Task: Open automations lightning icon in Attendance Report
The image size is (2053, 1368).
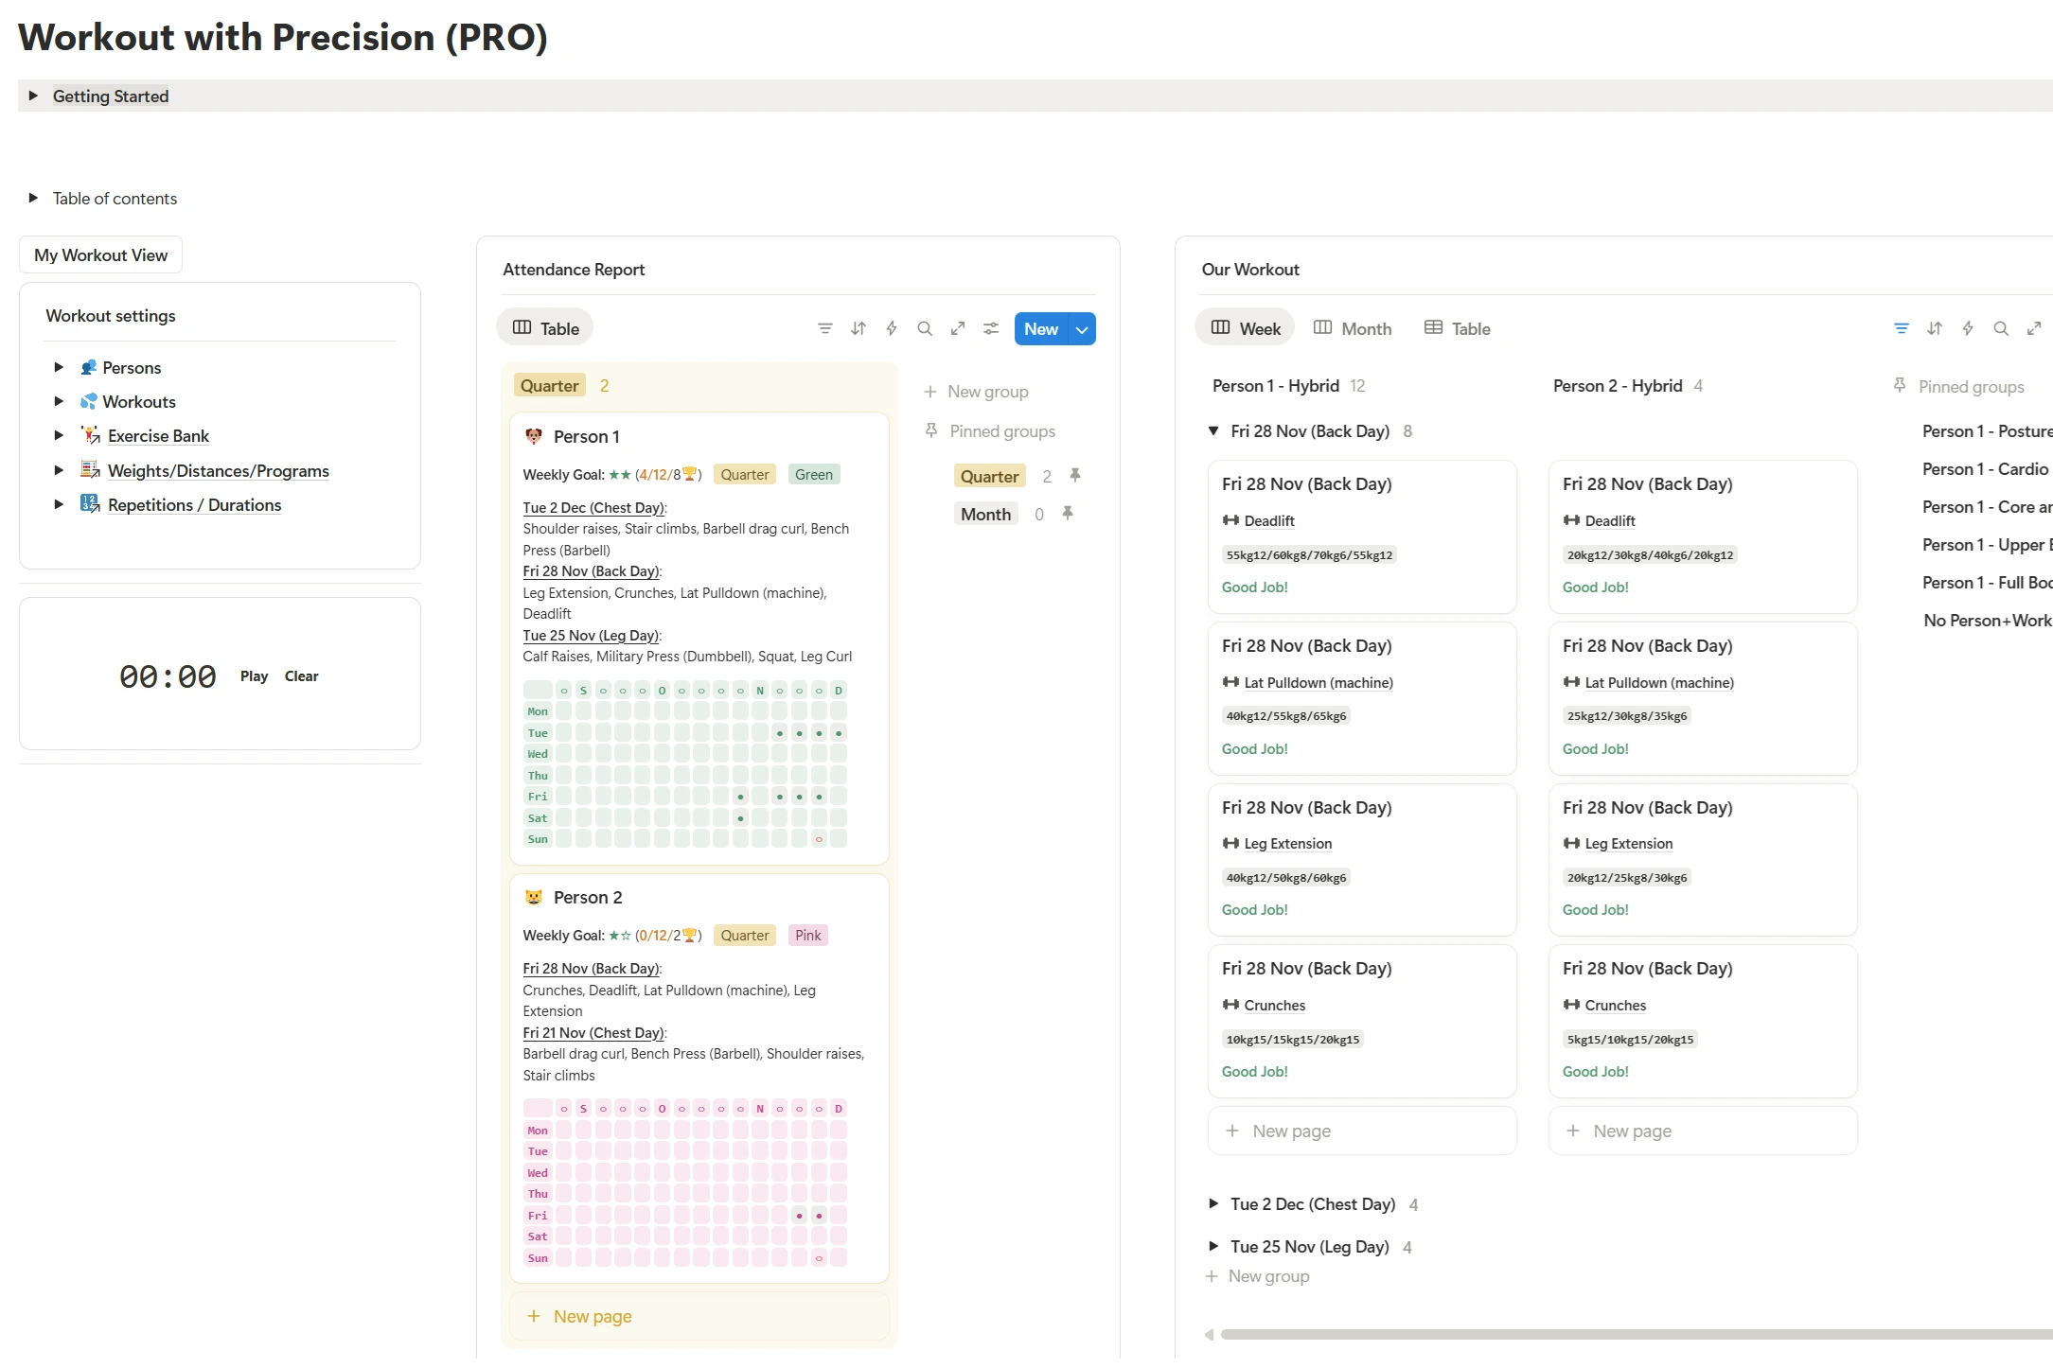Action: pos(891,328)
